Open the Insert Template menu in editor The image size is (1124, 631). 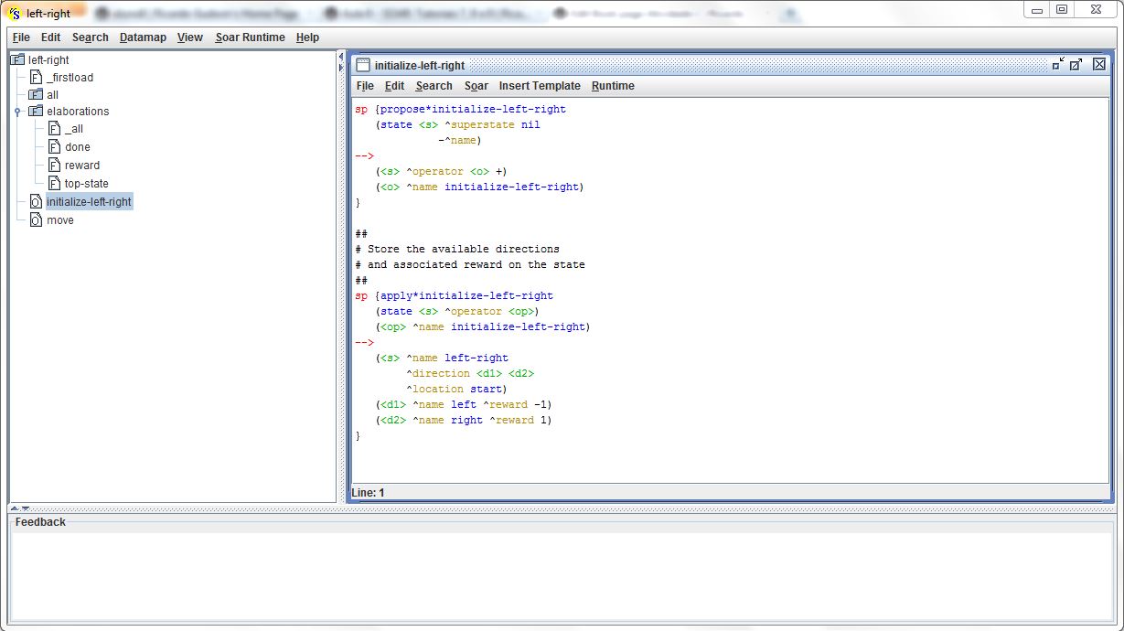(539, 86)
